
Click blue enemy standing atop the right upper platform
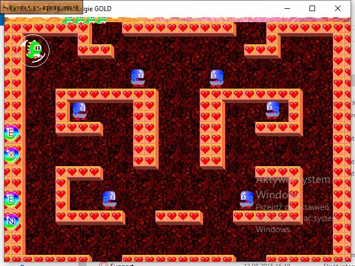coord(217,79)
